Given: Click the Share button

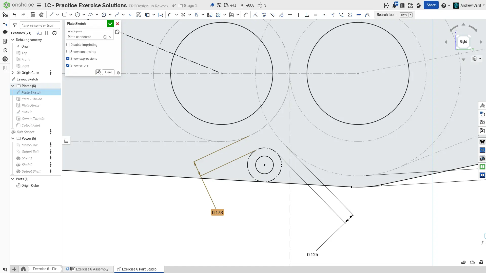Looking at the screenshot, I should coord(431,5).
